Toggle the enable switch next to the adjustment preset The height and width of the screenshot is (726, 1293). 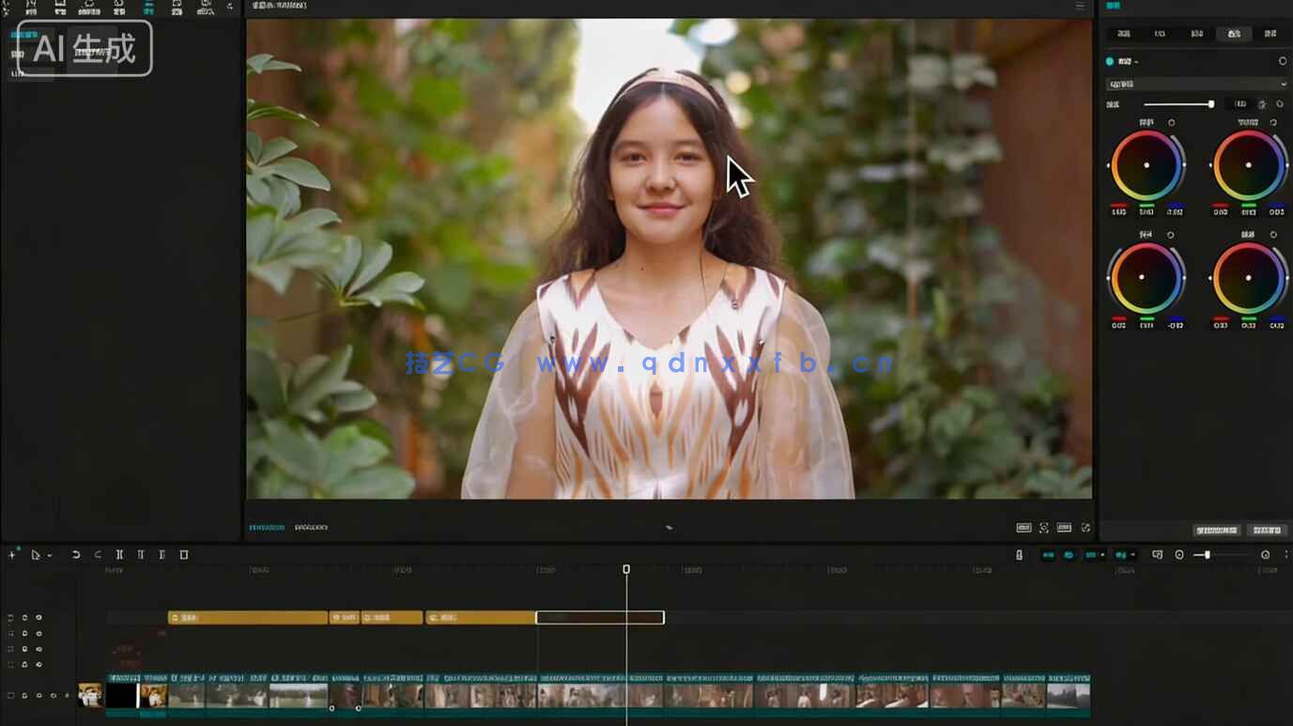pos(1111,61)
